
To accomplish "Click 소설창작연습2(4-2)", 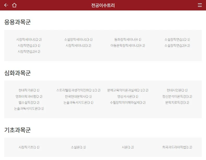I will tap(177, 45).
